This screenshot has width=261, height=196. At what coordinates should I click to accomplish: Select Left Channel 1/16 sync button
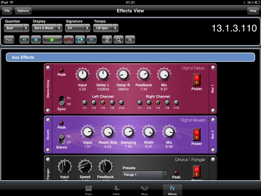click(x=121, y=102)
